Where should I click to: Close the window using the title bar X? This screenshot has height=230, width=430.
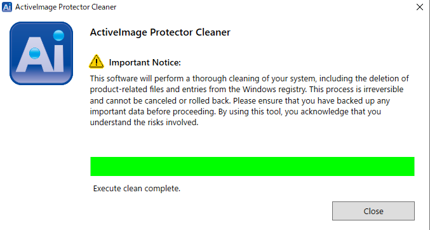(420, 7)
